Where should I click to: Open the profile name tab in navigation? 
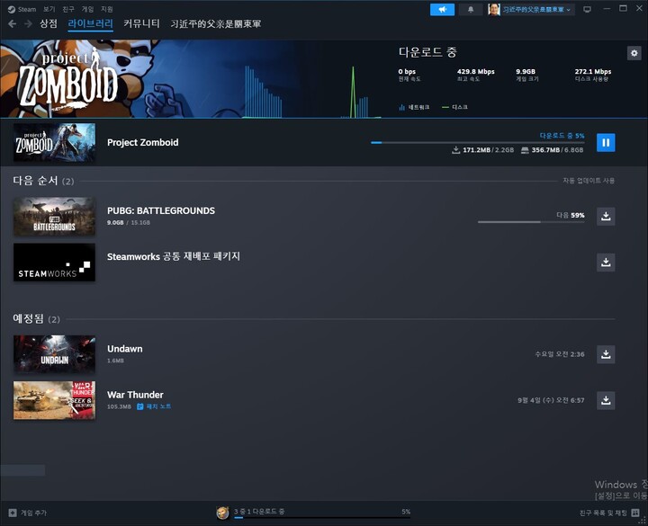216,24
